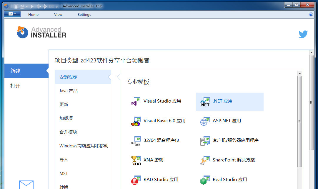318x189 pixels.
Task: Open the application file menu button
Action: coord(12,14)
